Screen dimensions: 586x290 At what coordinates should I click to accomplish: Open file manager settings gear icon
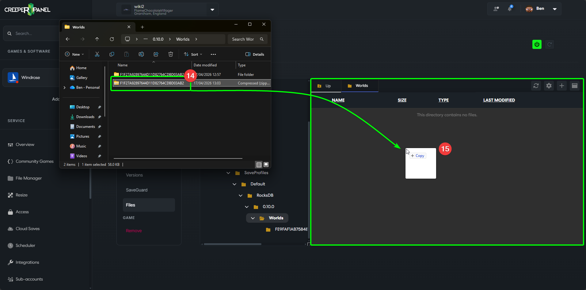[x=549, y=86]
